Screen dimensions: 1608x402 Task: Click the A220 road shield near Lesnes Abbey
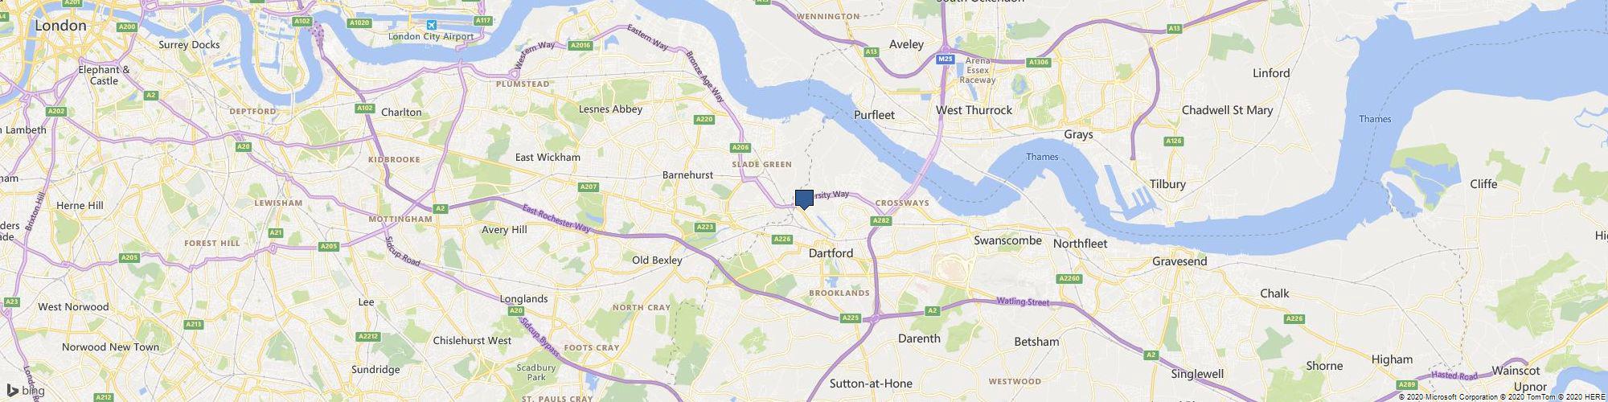coord(704,120)
